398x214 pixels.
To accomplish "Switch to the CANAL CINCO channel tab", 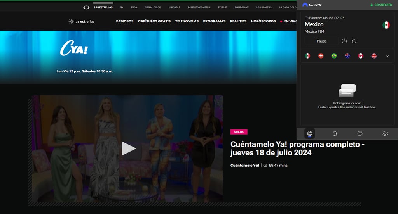I will click(153, 7).
